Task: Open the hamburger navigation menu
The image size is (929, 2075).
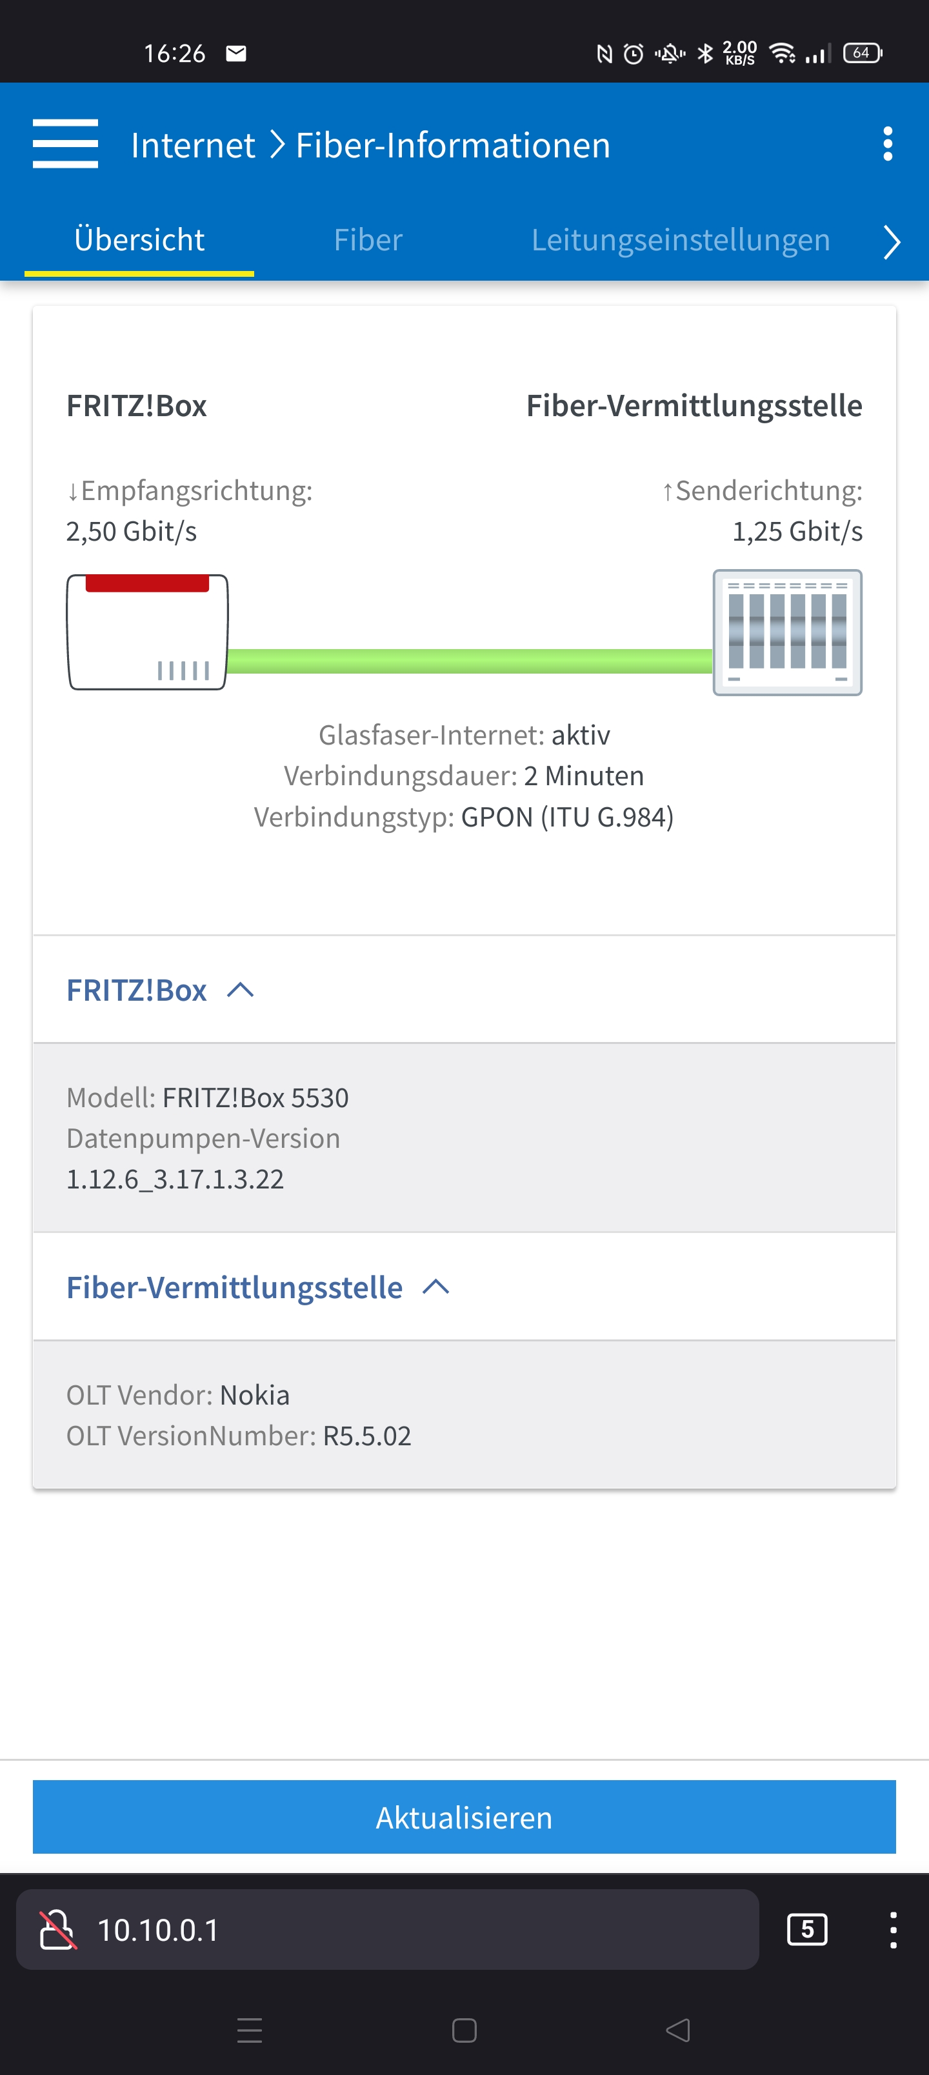Action: pyautogui.click(x=65, y=143)
